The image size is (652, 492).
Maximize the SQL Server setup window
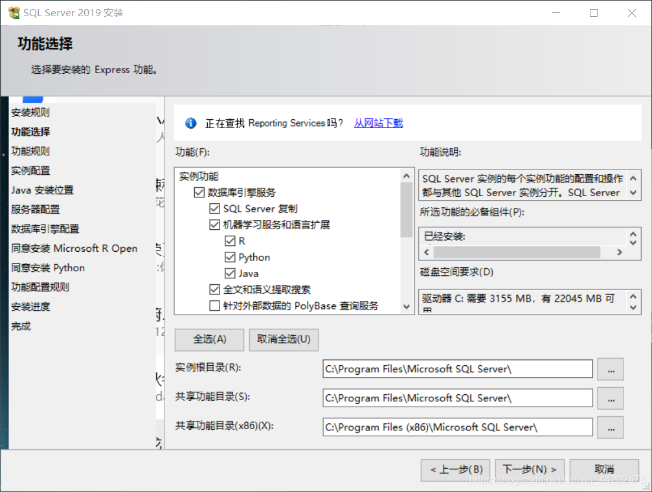tap(593, 13)
